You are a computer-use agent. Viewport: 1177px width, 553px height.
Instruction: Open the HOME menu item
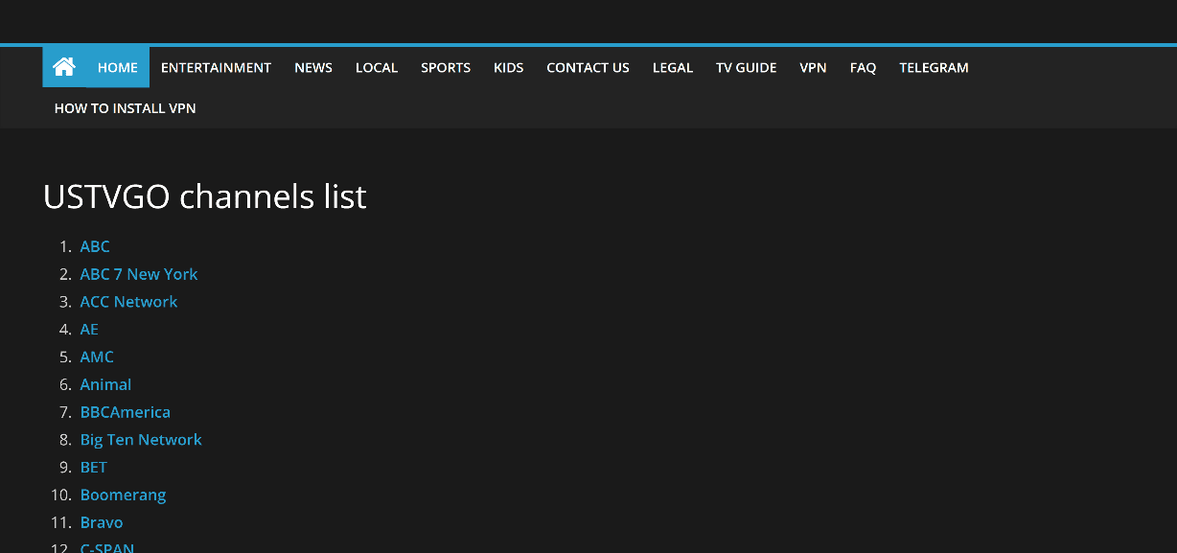(118, 67)
